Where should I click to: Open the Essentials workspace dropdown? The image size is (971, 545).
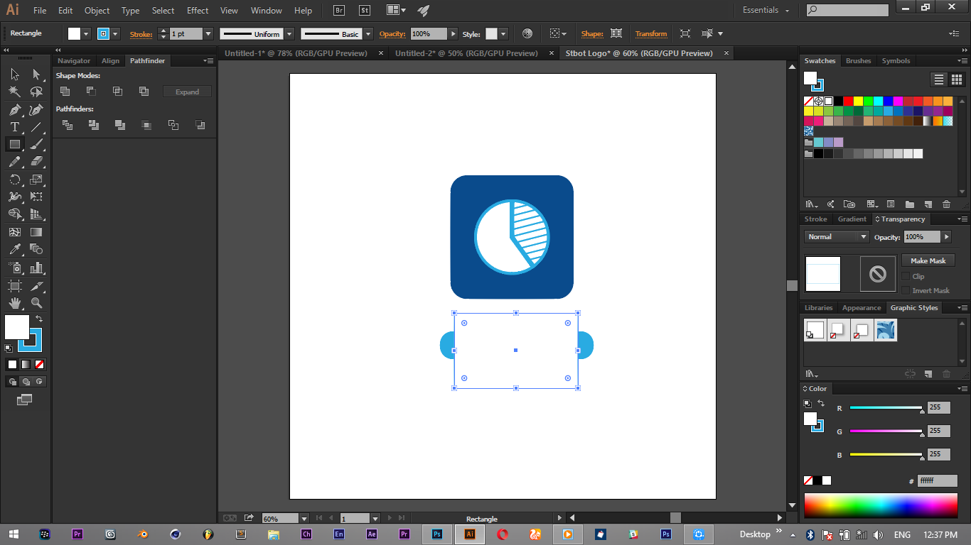click(766, 11)
